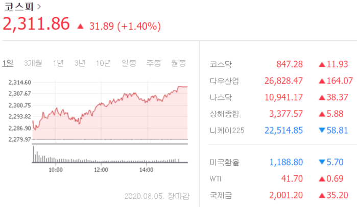Display the 일봉 daily candle chart

129,63
